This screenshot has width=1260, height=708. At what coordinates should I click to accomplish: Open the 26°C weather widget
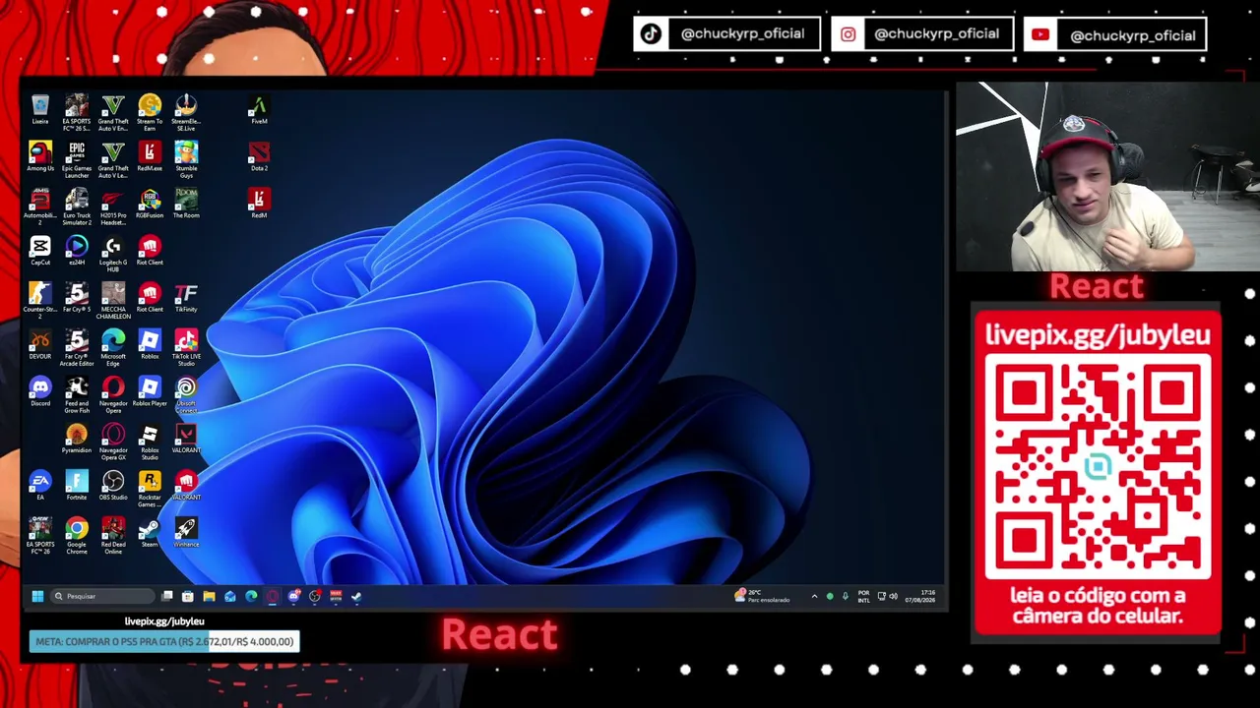click(x=762, y=596)
